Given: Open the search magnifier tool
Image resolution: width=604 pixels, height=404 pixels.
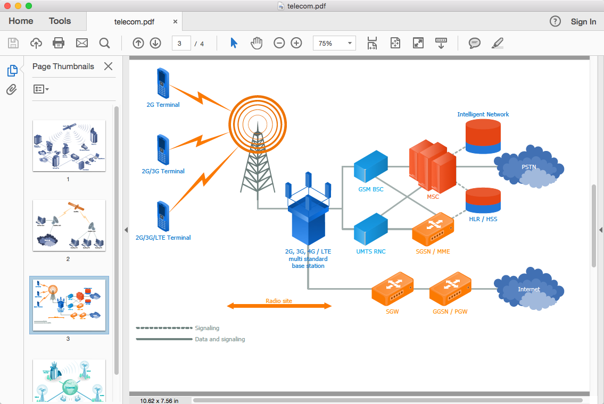Looking at the screenshot, I should tap(104, 43).
